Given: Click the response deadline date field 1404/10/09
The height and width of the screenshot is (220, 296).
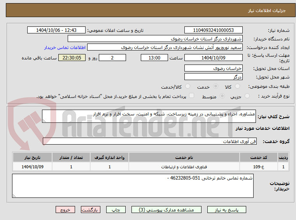Looking at the screenshot, I should point(213,58).
